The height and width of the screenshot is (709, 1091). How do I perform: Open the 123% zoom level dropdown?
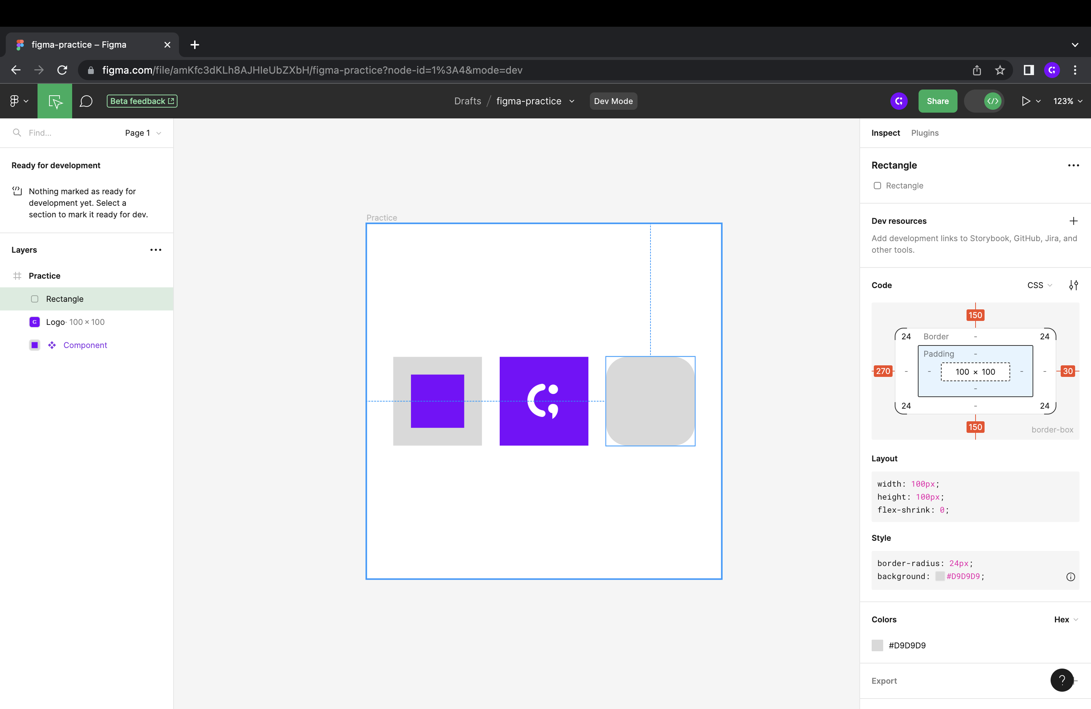(1068, 101)
